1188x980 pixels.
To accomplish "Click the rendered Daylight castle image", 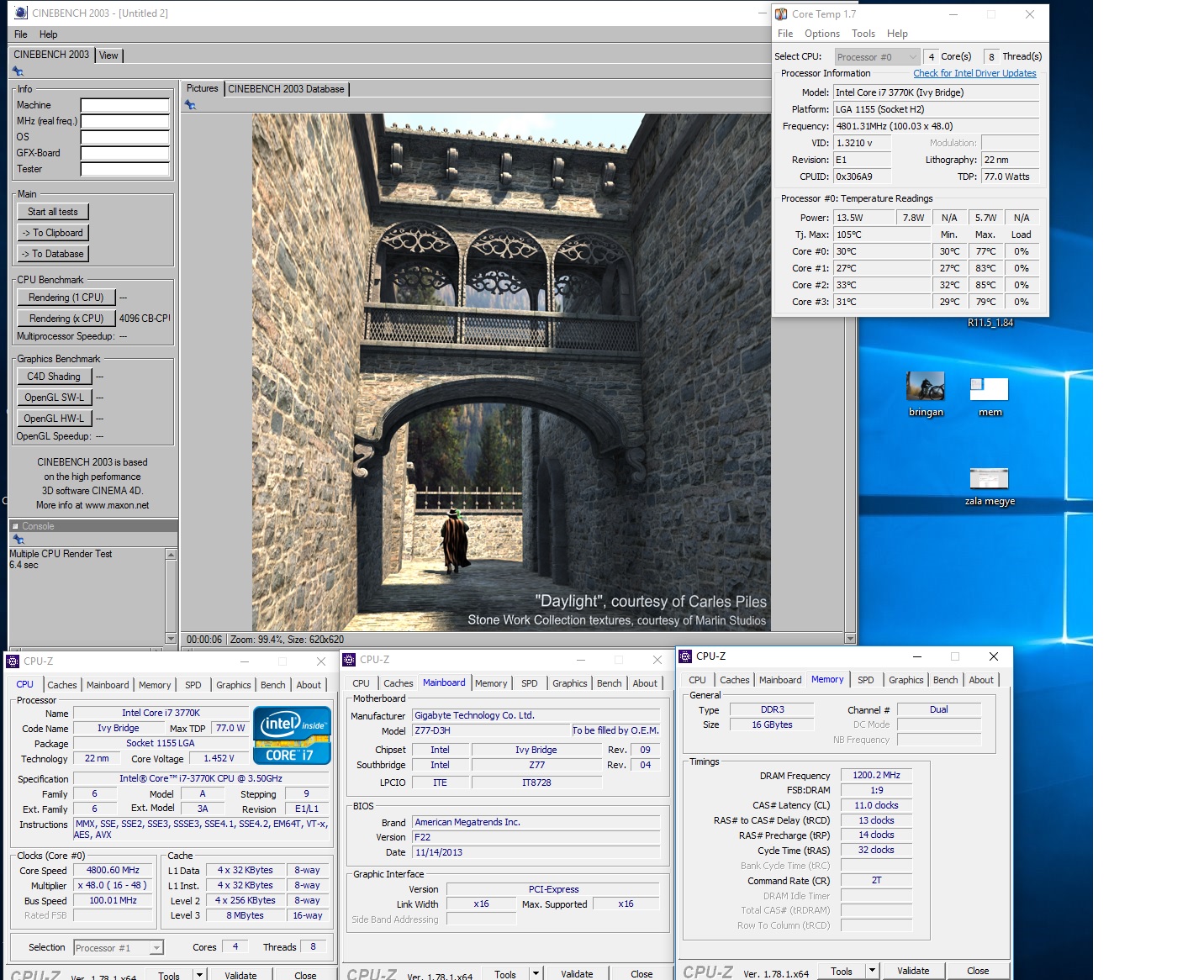I will point(511,372).
